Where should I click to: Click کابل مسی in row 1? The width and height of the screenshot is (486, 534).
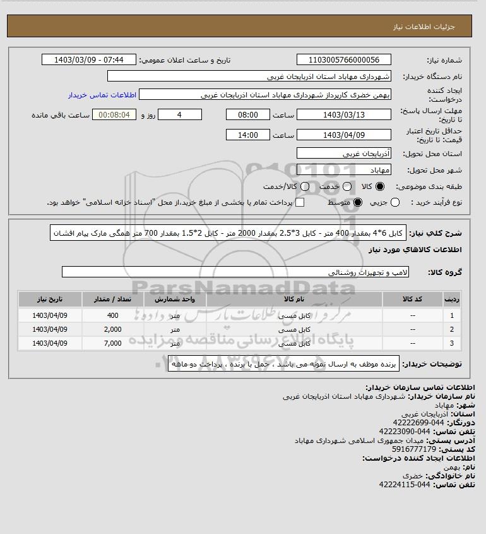pyautogui.click(x=294, y=316)
